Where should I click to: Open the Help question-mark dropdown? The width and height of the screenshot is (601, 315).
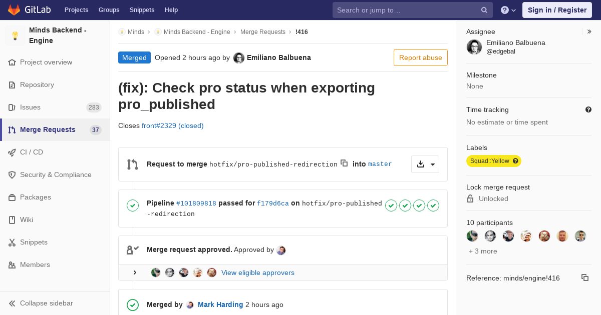(x=508, y=10)
